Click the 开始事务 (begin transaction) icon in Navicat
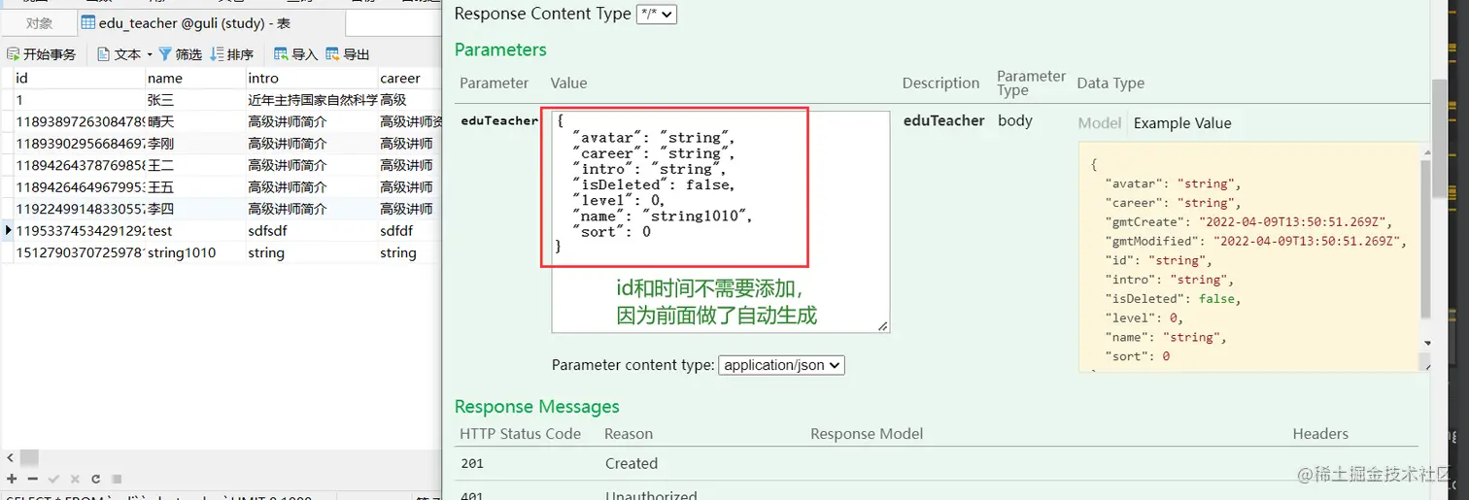Image resolution: width=1469 pixels, height=500 pixels. (x=14, y=54)
